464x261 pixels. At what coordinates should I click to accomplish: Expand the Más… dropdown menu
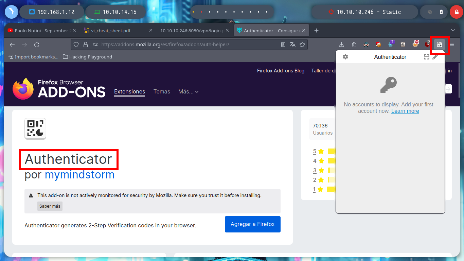[x=189, y=91]
